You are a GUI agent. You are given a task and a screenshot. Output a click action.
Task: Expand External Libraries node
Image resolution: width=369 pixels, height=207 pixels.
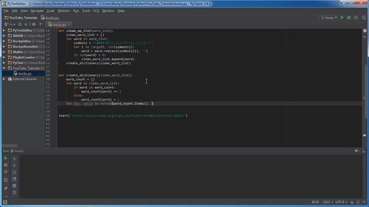(4, 79)
